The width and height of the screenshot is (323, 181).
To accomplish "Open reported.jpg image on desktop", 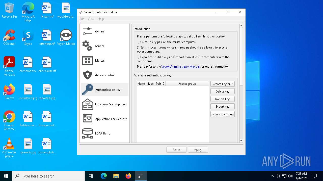I will point(47,92).
